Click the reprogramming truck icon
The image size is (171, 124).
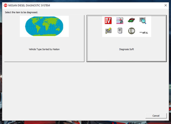click(120, 20)
